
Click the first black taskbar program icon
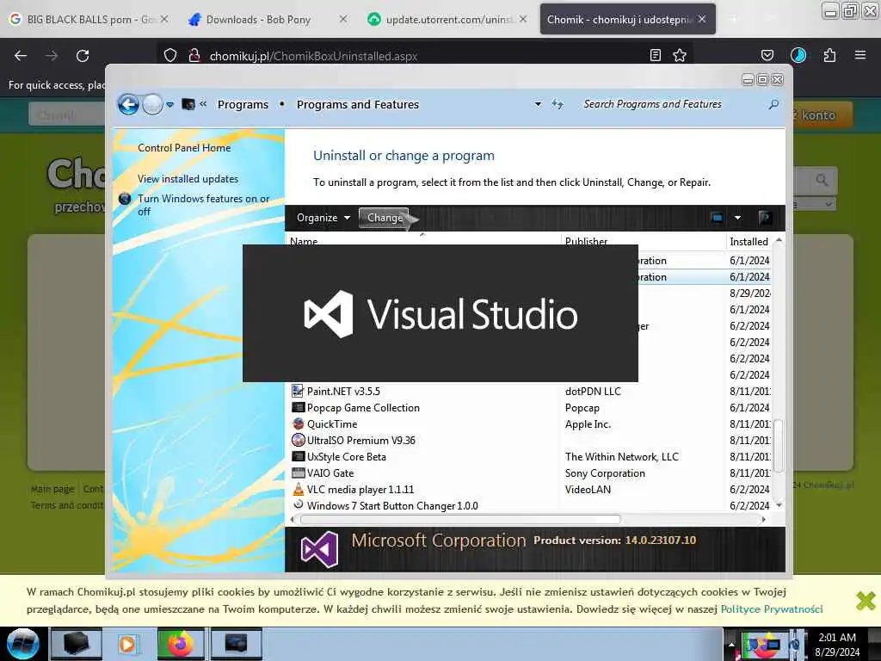(x=77, y=644)
